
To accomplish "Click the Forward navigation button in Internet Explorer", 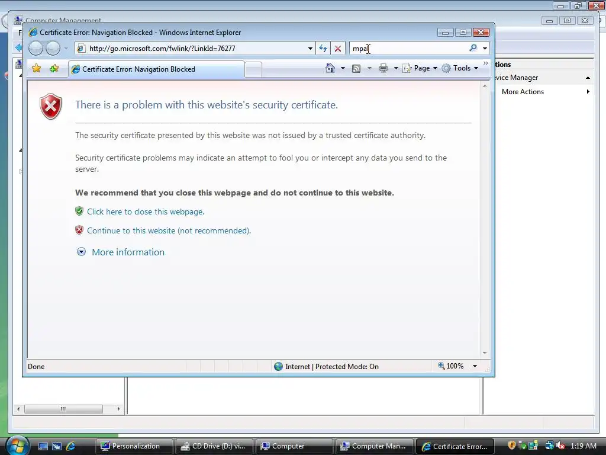I will pyautogui.click(x=53, y=49).
